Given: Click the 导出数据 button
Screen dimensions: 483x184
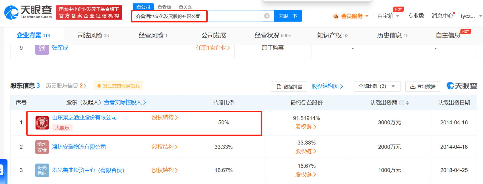Looking at the screenshot, I should tap(423, 86).
